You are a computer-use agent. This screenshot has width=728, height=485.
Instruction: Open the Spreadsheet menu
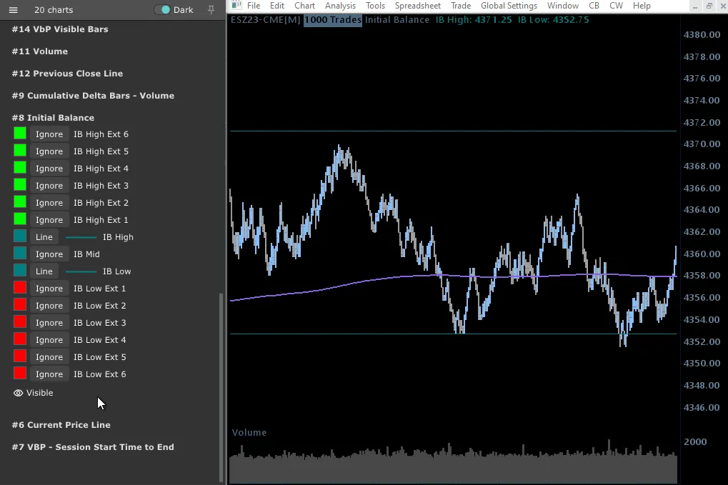coord(418,6)
